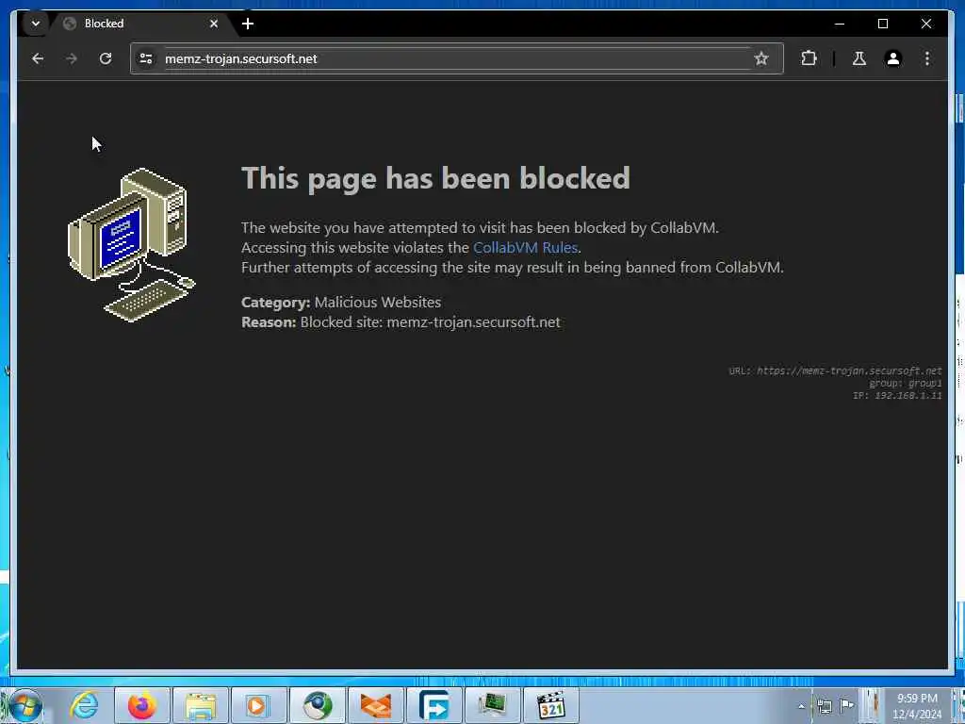Open the blue arrow app on taskbar
The width and height of the screenshot is (965, 724).
pyautogui.click(x=433, y=705)
